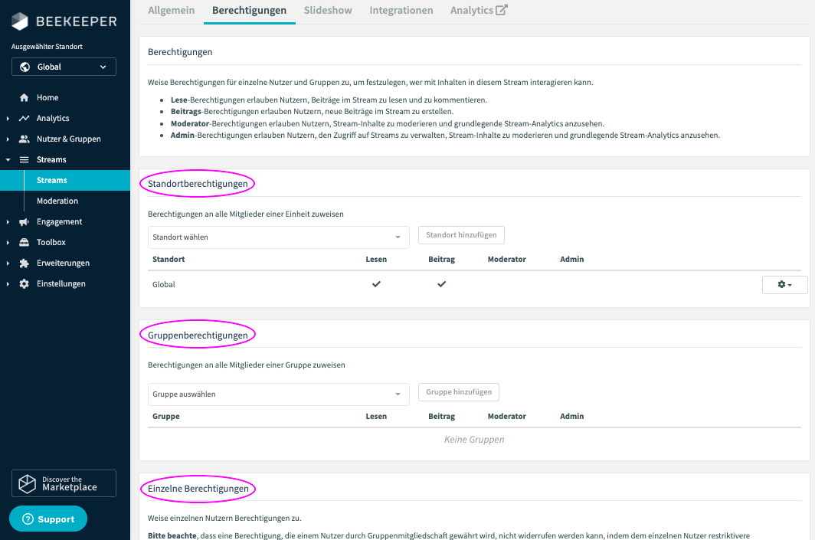The image size is (815, 540).
Task: Click the Beekeeper logo icon
Action: point(21,21)
